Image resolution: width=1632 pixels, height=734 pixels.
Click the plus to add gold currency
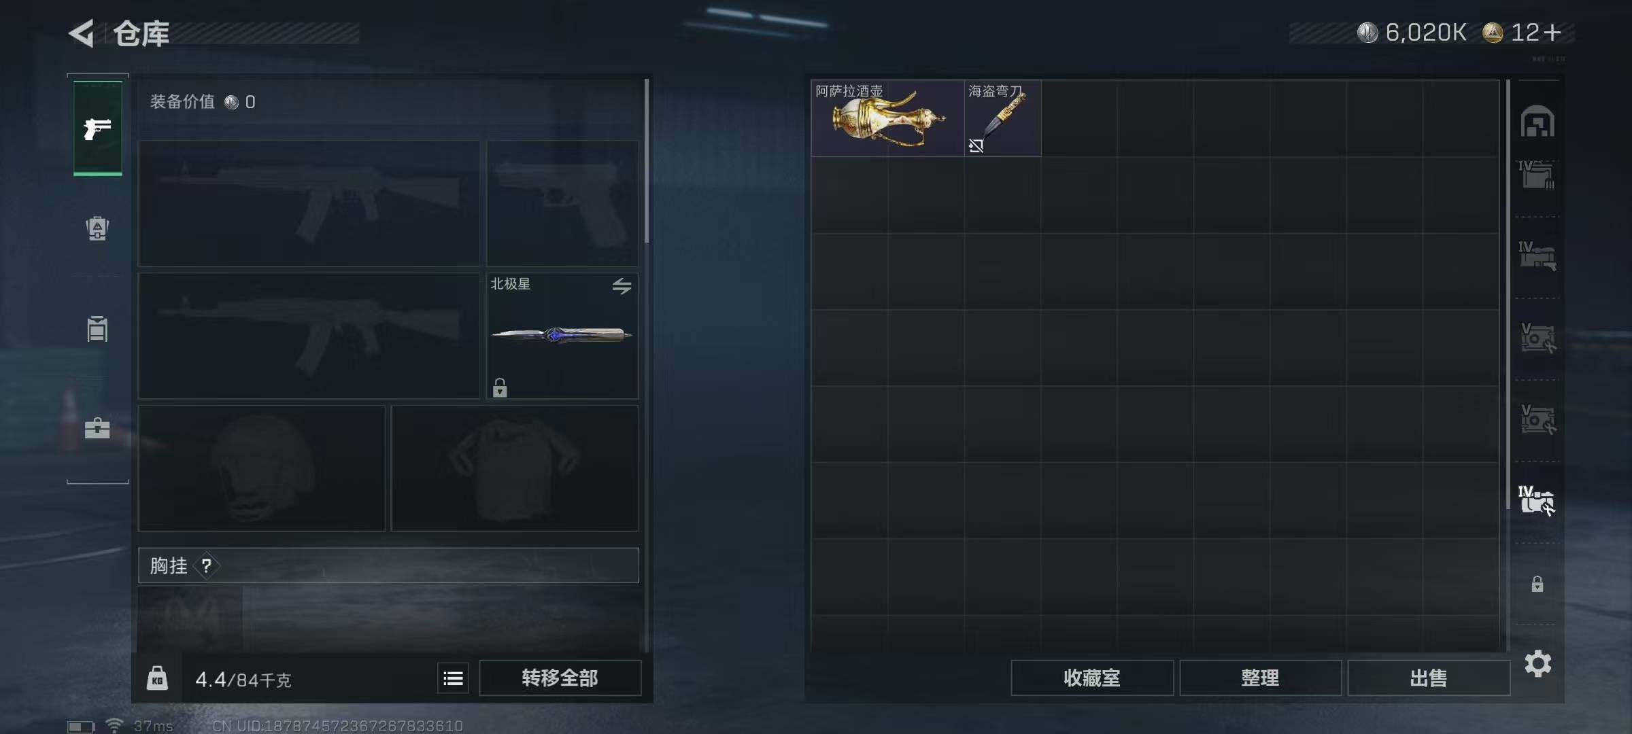click(x=1552, y=33)
